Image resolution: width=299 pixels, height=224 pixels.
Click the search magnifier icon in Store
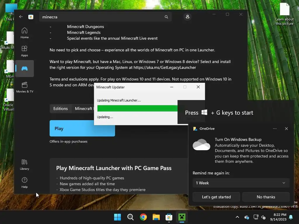(166, 17)
